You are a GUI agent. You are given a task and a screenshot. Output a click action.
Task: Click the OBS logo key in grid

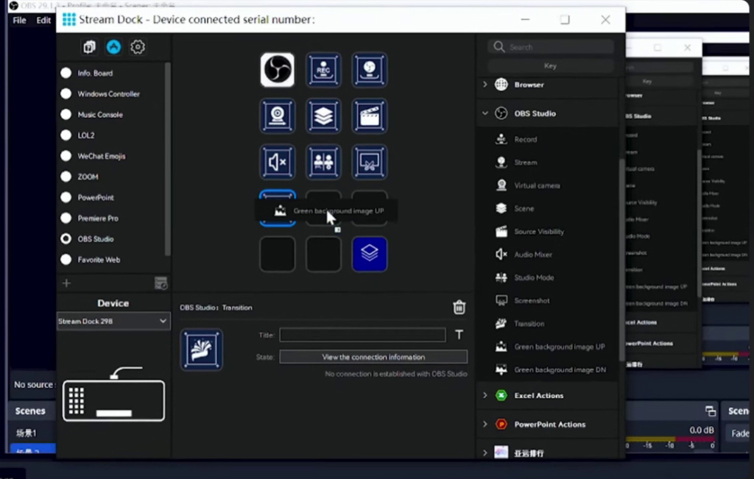[x=278, y=70]
